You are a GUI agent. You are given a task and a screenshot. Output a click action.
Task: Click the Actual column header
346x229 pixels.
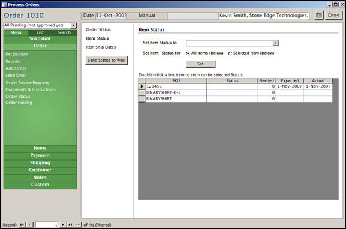(x=318, y=81)
